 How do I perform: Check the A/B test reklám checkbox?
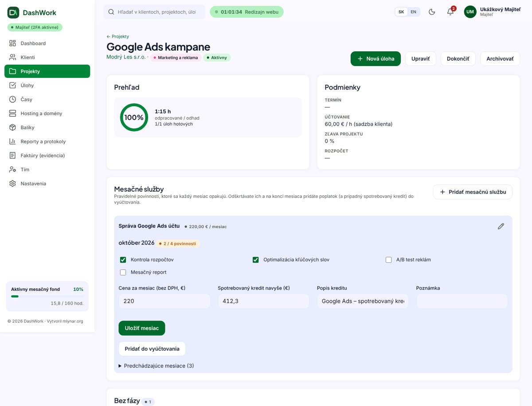pyautogui.click(x=389, y=260)
